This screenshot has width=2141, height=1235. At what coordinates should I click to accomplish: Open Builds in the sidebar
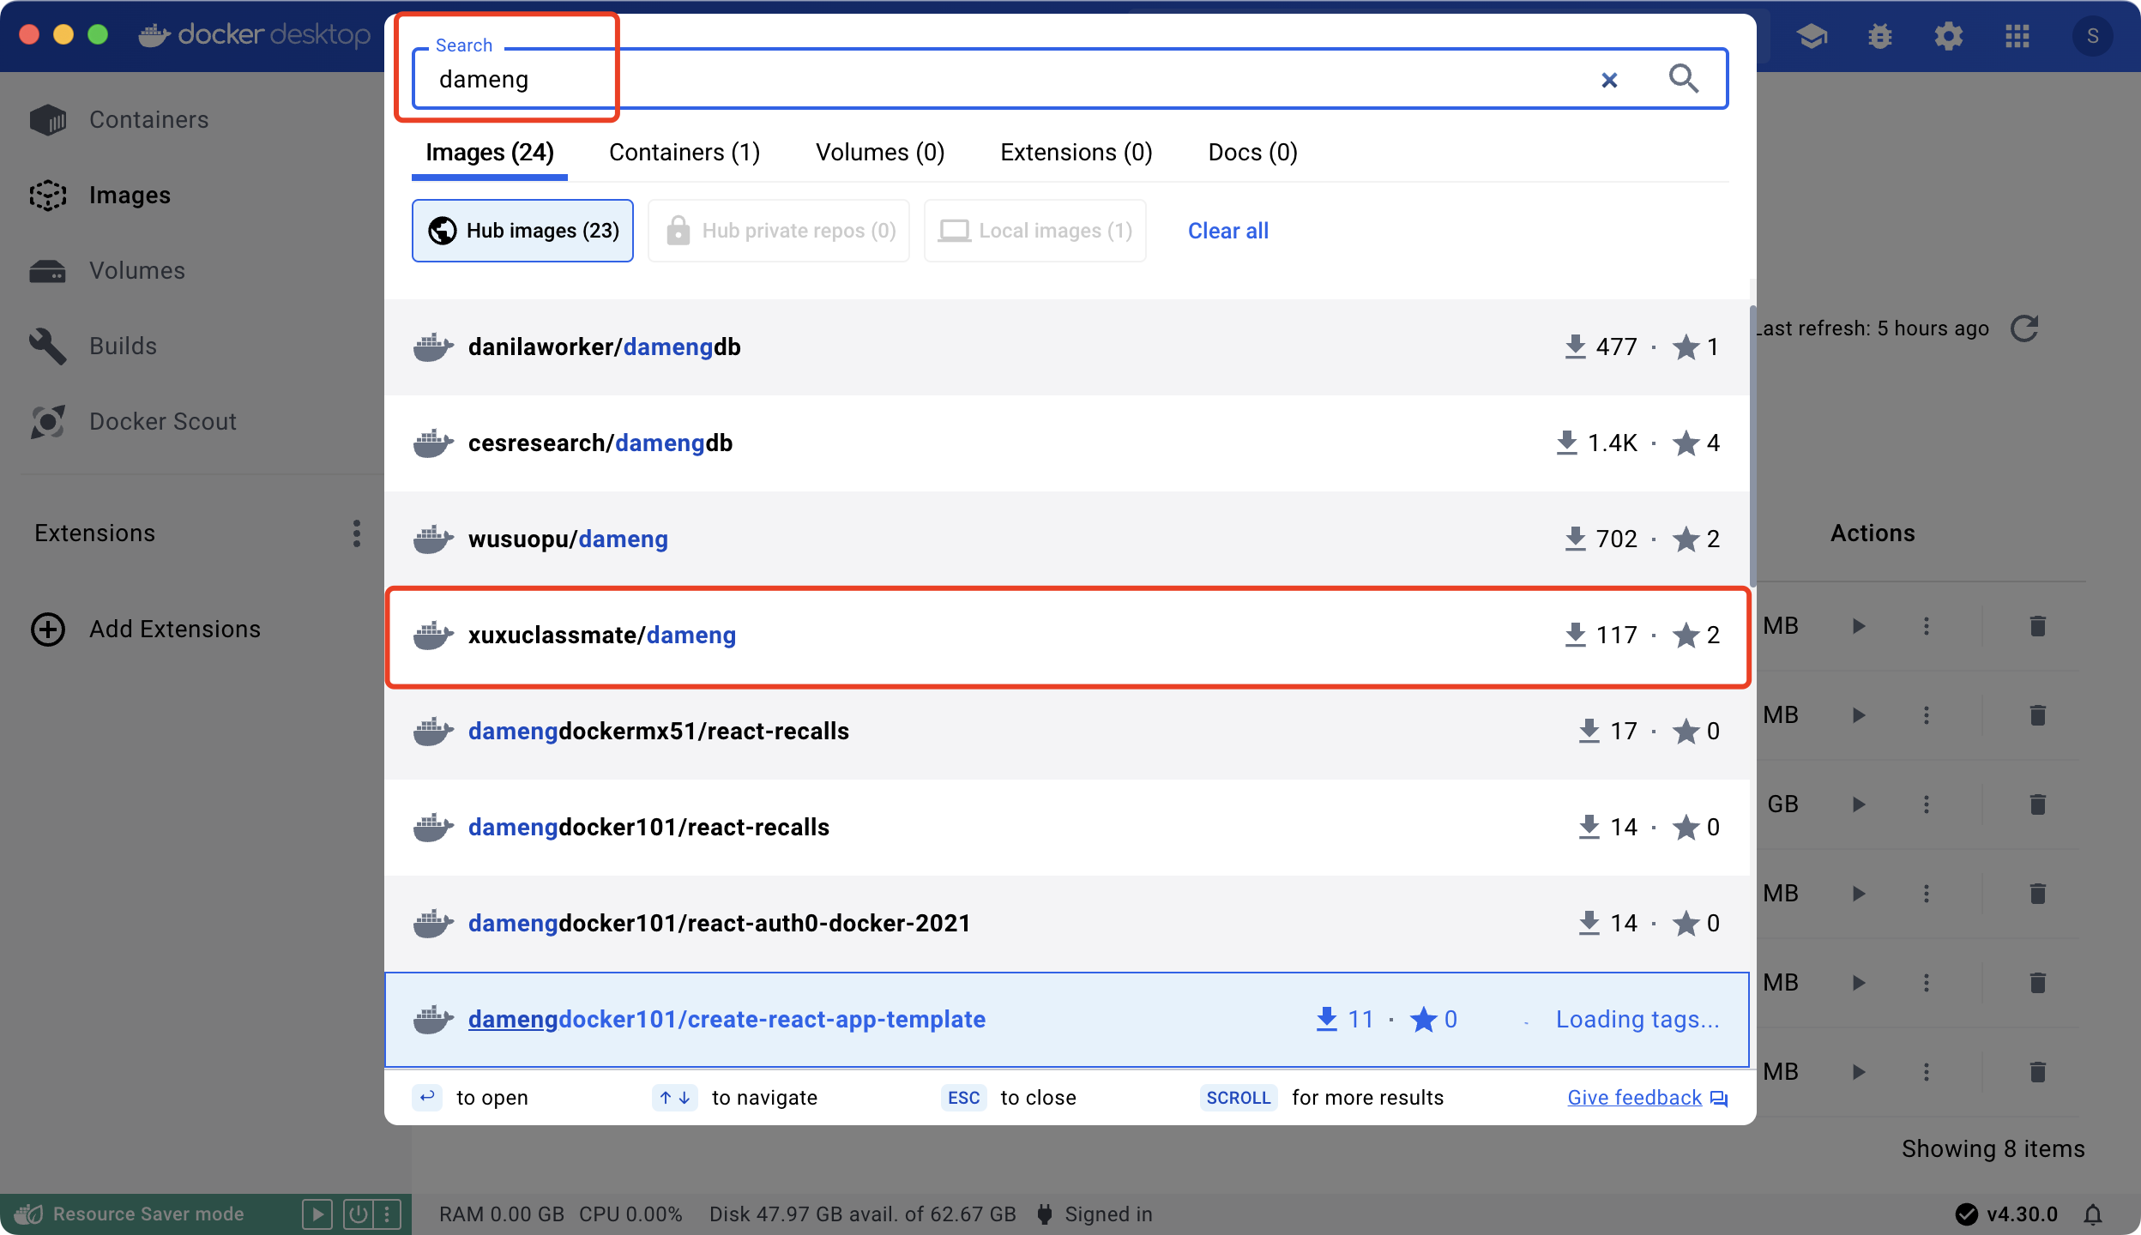192,346
